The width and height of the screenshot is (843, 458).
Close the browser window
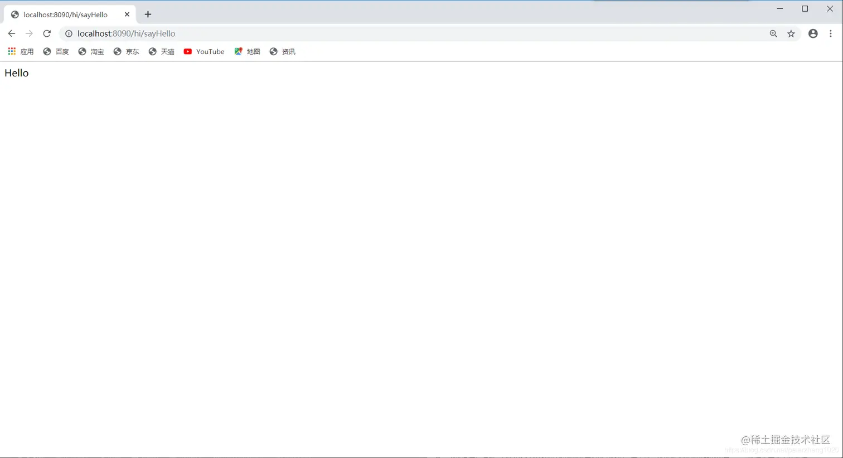click(830, 9)
